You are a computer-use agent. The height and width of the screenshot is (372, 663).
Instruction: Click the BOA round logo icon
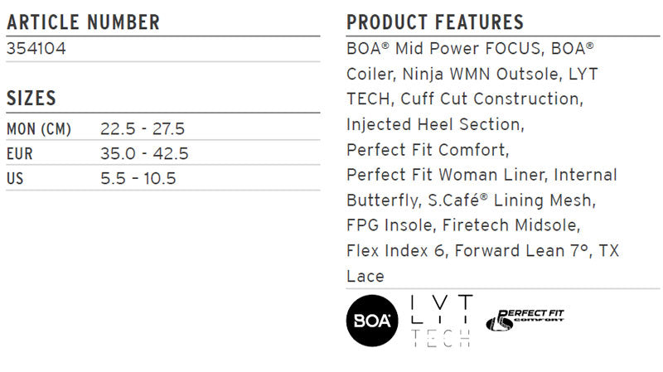(x=371, y=321)
